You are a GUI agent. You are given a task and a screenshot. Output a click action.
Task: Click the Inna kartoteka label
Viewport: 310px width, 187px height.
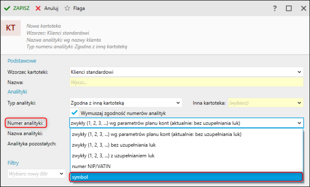coord(209,103)
